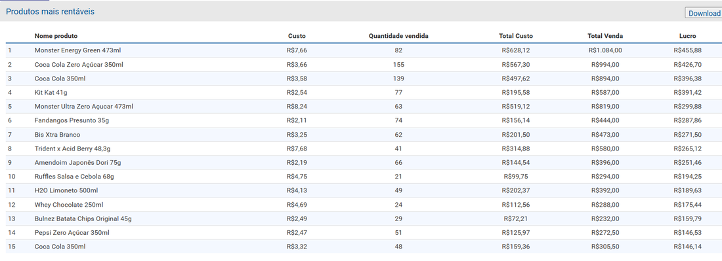Click rank number 13
722x261 pixels.
click(12, 218)
